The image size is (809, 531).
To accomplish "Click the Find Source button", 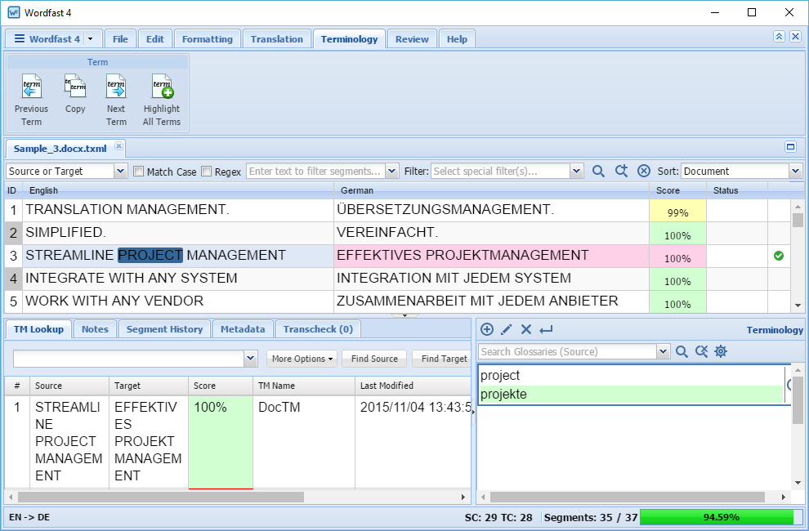I will click(x=374, y=359).
